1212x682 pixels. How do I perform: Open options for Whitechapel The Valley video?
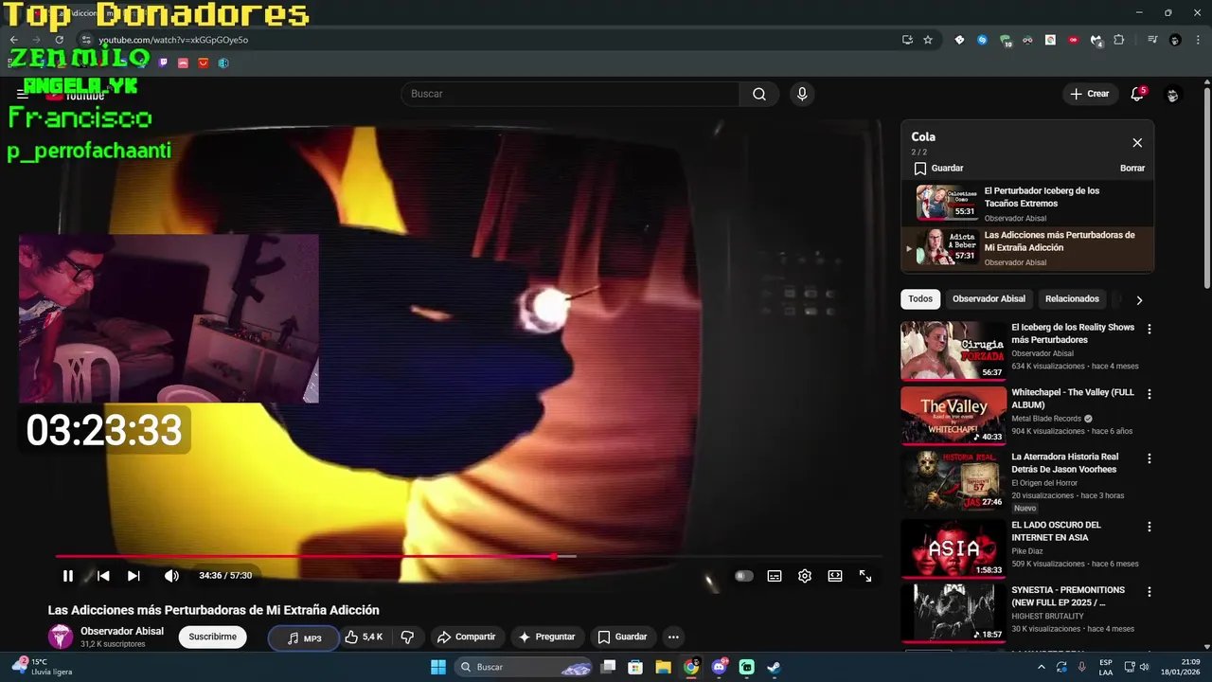point(1150,394)
